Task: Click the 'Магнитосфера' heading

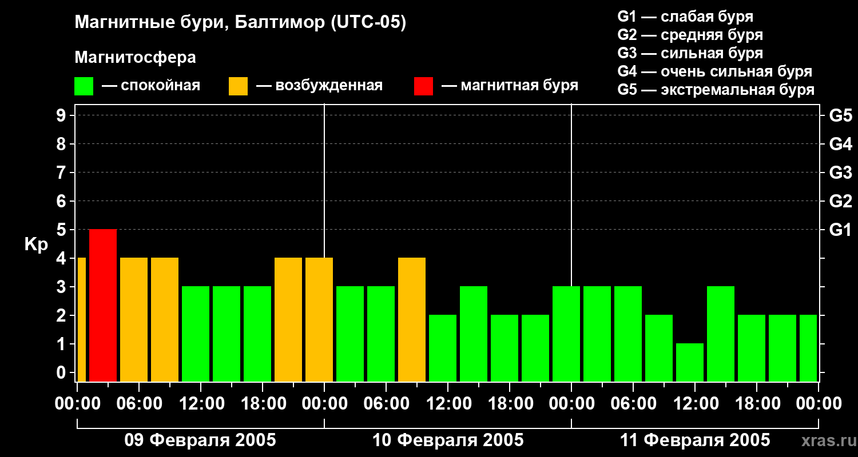Action: (135, 58)
